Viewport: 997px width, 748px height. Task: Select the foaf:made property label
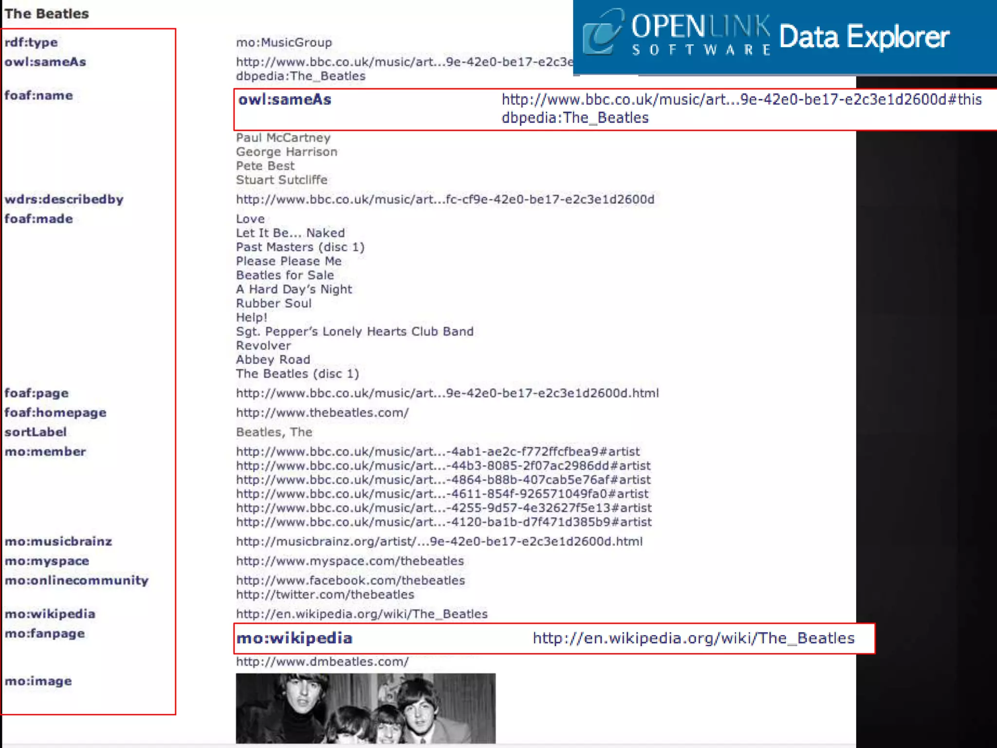click(x=38, y=219)
